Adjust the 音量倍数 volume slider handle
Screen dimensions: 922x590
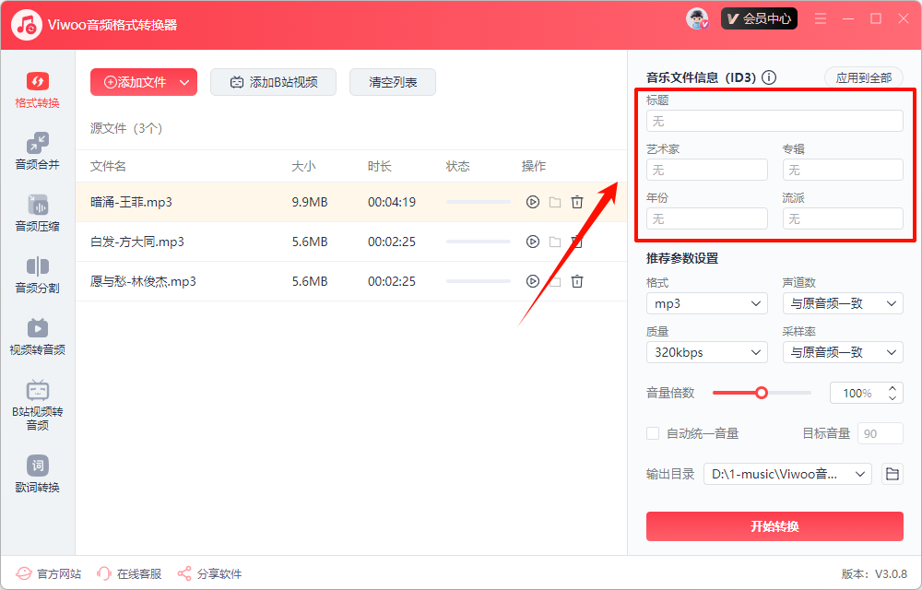(762, 393)
